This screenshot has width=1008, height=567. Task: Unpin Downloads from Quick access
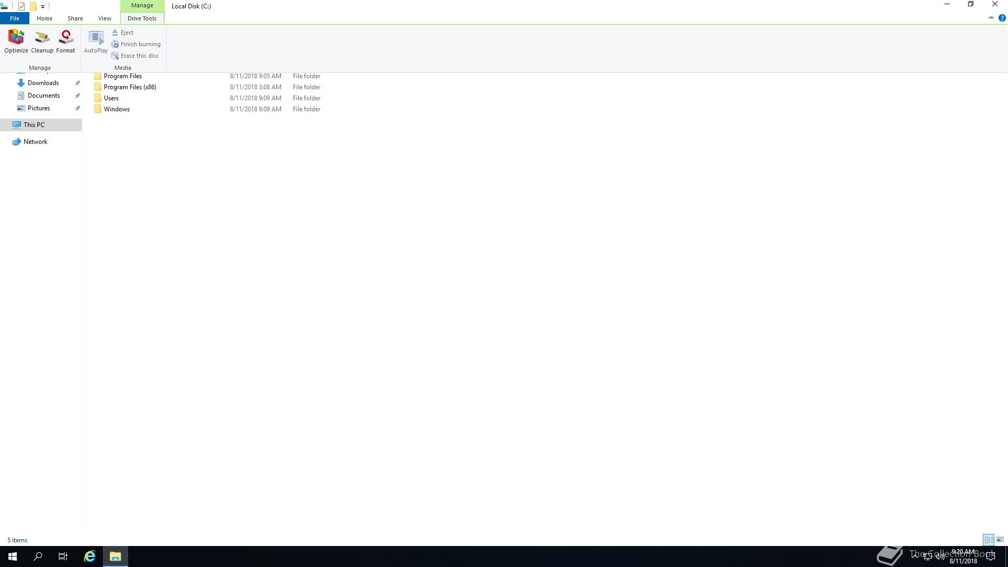77,83
